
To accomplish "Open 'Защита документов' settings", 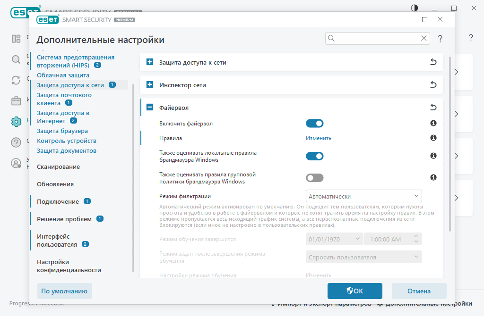I will 67,150.
